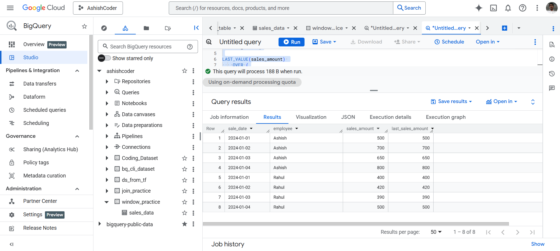Viewport: 560px width, 251px height.
Task: Activate Cloud Shell terminal icon
Action: [493, 8]
